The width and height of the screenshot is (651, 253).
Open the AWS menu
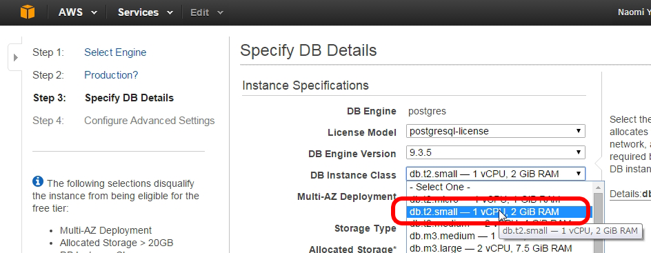point(78,12)
